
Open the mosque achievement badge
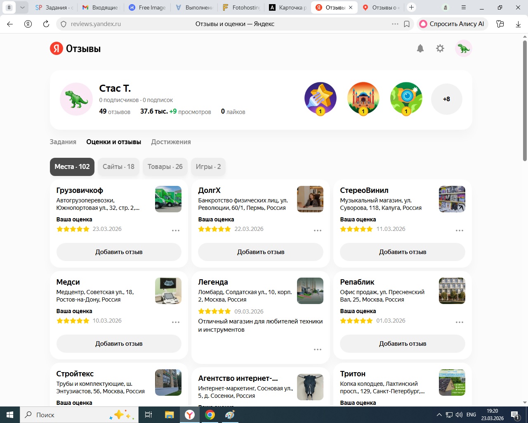363,99
